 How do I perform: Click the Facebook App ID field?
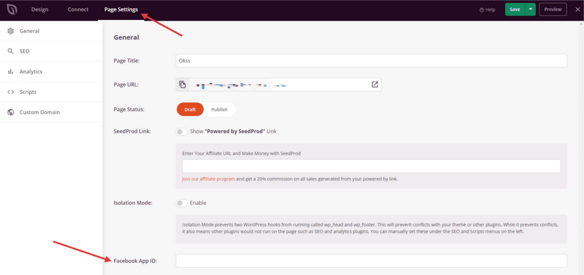pos(371,261)
